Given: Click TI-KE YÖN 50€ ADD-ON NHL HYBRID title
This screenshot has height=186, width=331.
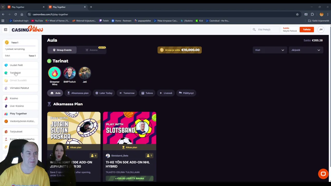Looking at the screenshot, I should point(128,164).
